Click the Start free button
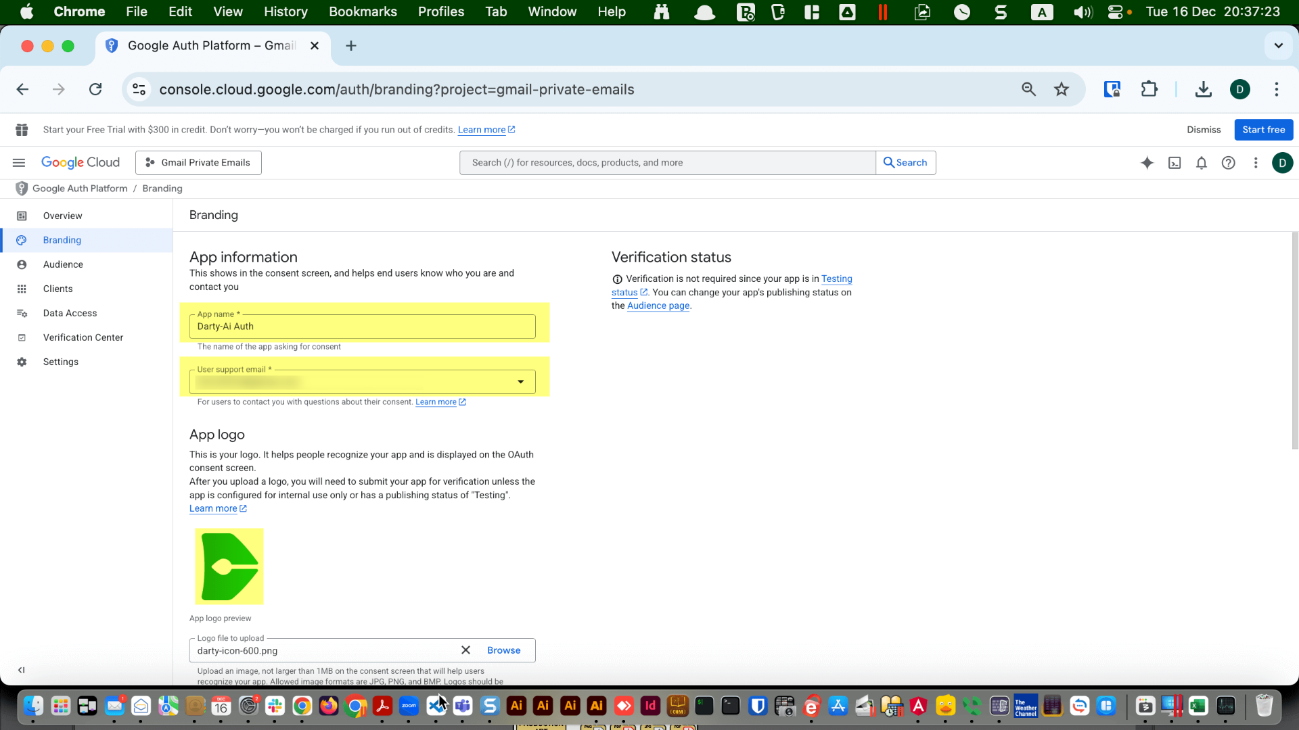This screenshot has height=730, width=1299. pos(1263,129)
